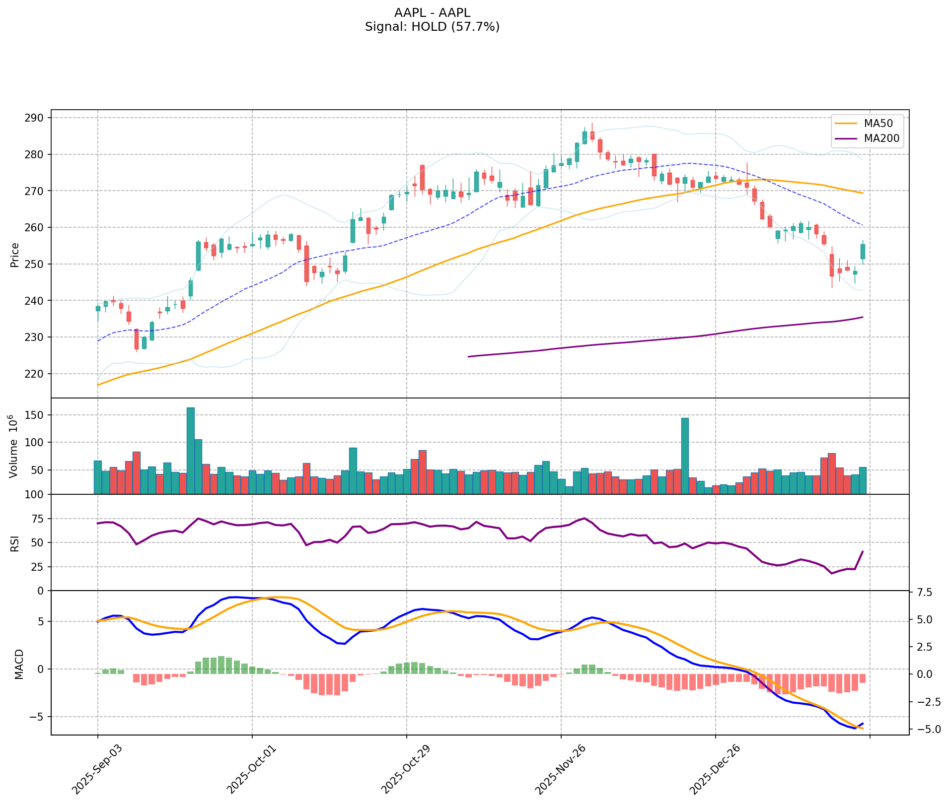Click the MACD y-axis label
Screen dimensions: 949x804
19,664
